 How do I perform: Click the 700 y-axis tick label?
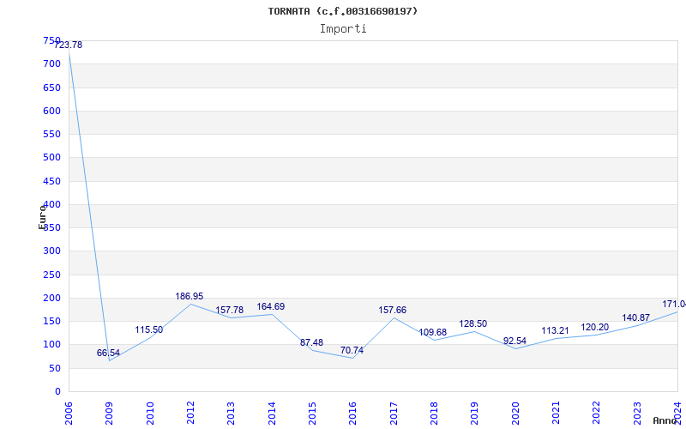tap(51, 64)
